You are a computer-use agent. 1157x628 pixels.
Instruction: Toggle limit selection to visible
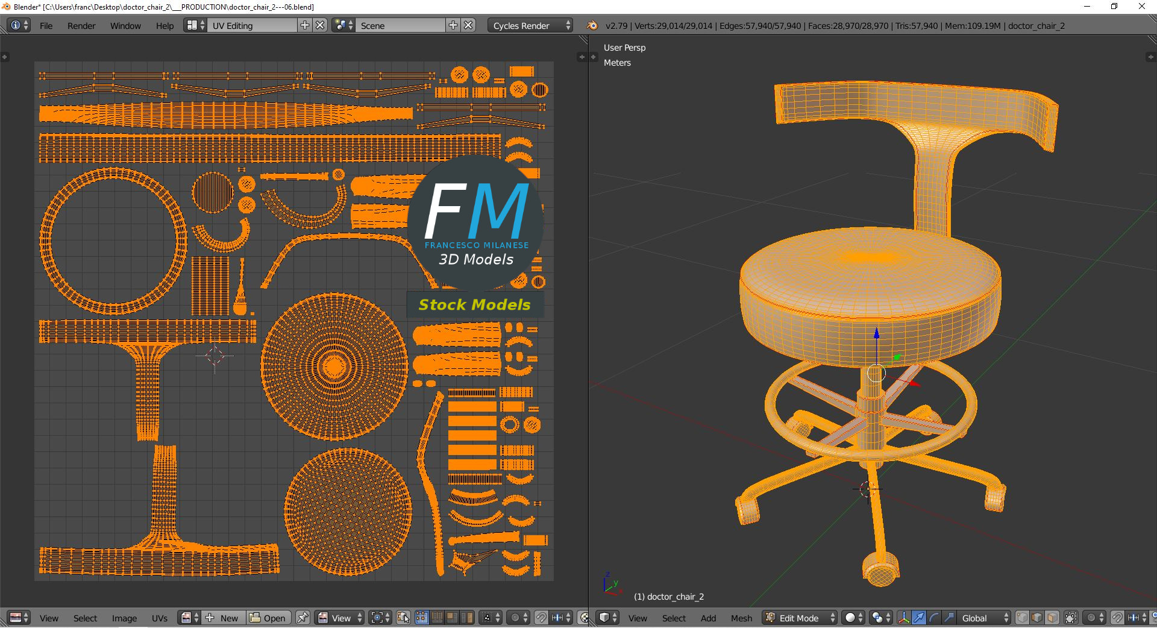tap(1071, 618)
